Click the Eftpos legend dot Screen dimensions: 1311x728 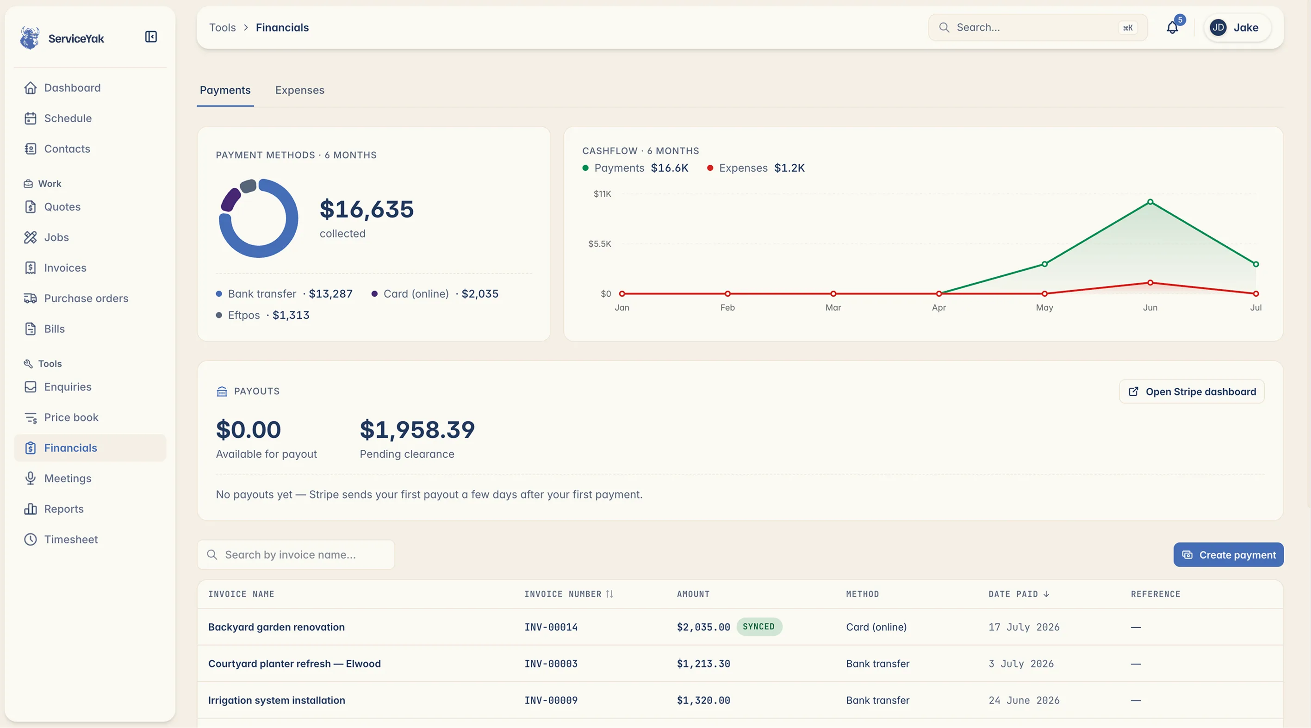coord(219,315)
